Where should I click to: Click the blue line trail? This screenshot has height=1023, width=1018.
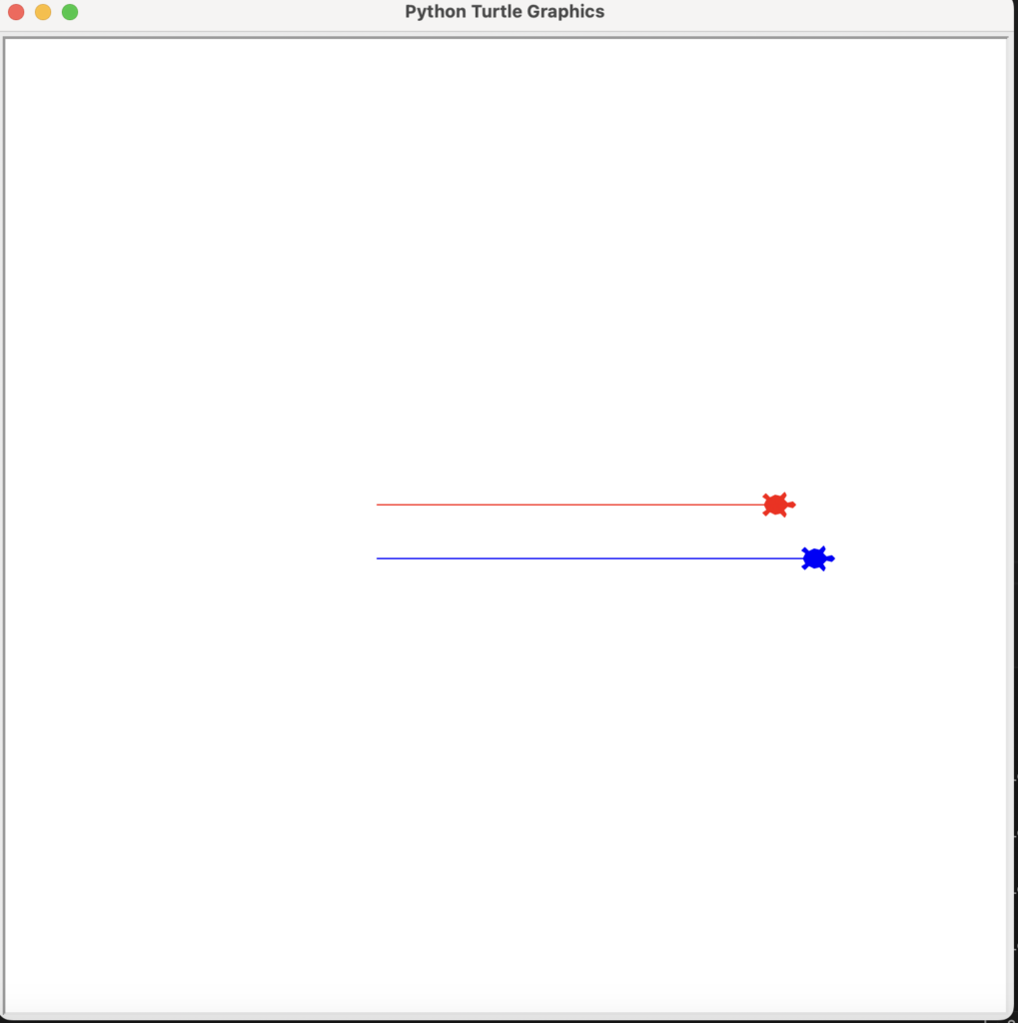pyautogui.click(x=569, y=557)
